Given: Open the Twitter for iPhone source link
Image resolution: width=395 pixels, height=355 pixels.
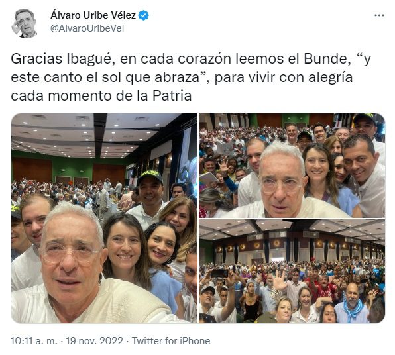Looking at the screenshot, I should click(171, 341).
